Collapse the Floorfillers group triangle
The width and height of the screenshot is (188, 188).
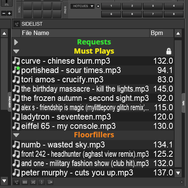point(16,135)
